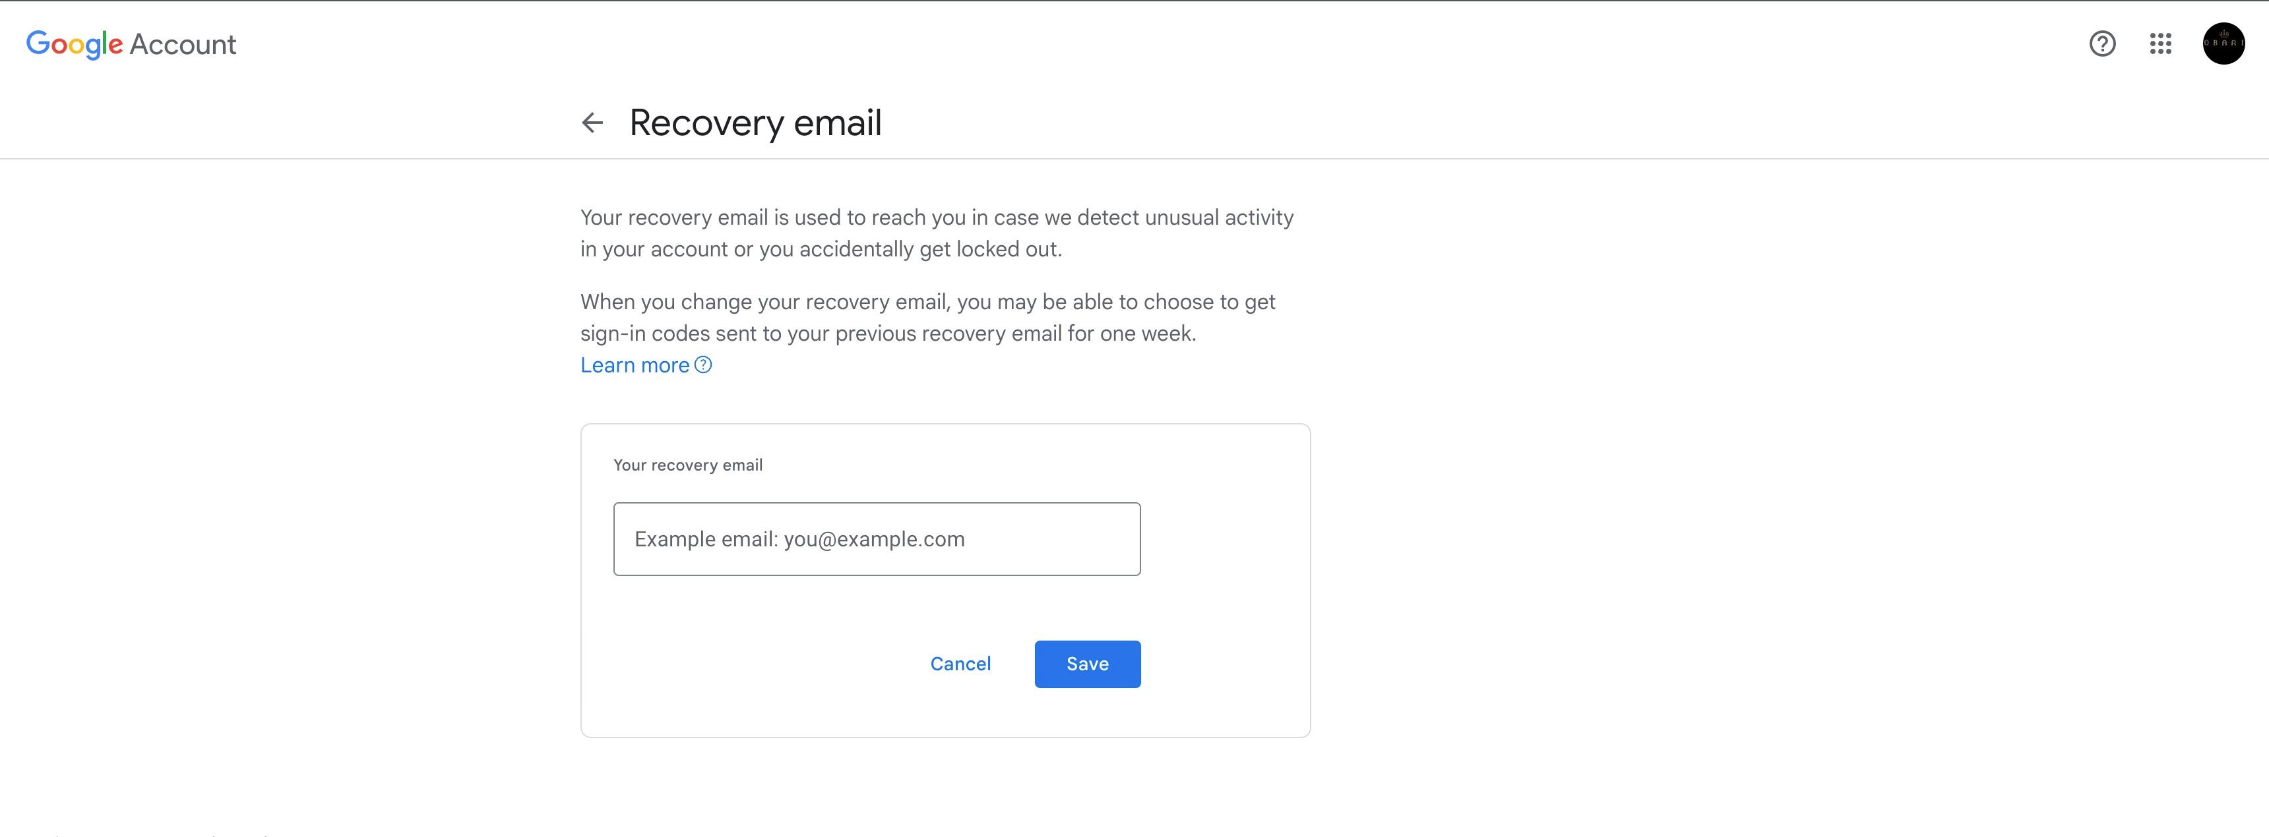This screenshot has width=2269, height=837.
Task: Click Save to confirm recovery email
Action: [1087, 664]
